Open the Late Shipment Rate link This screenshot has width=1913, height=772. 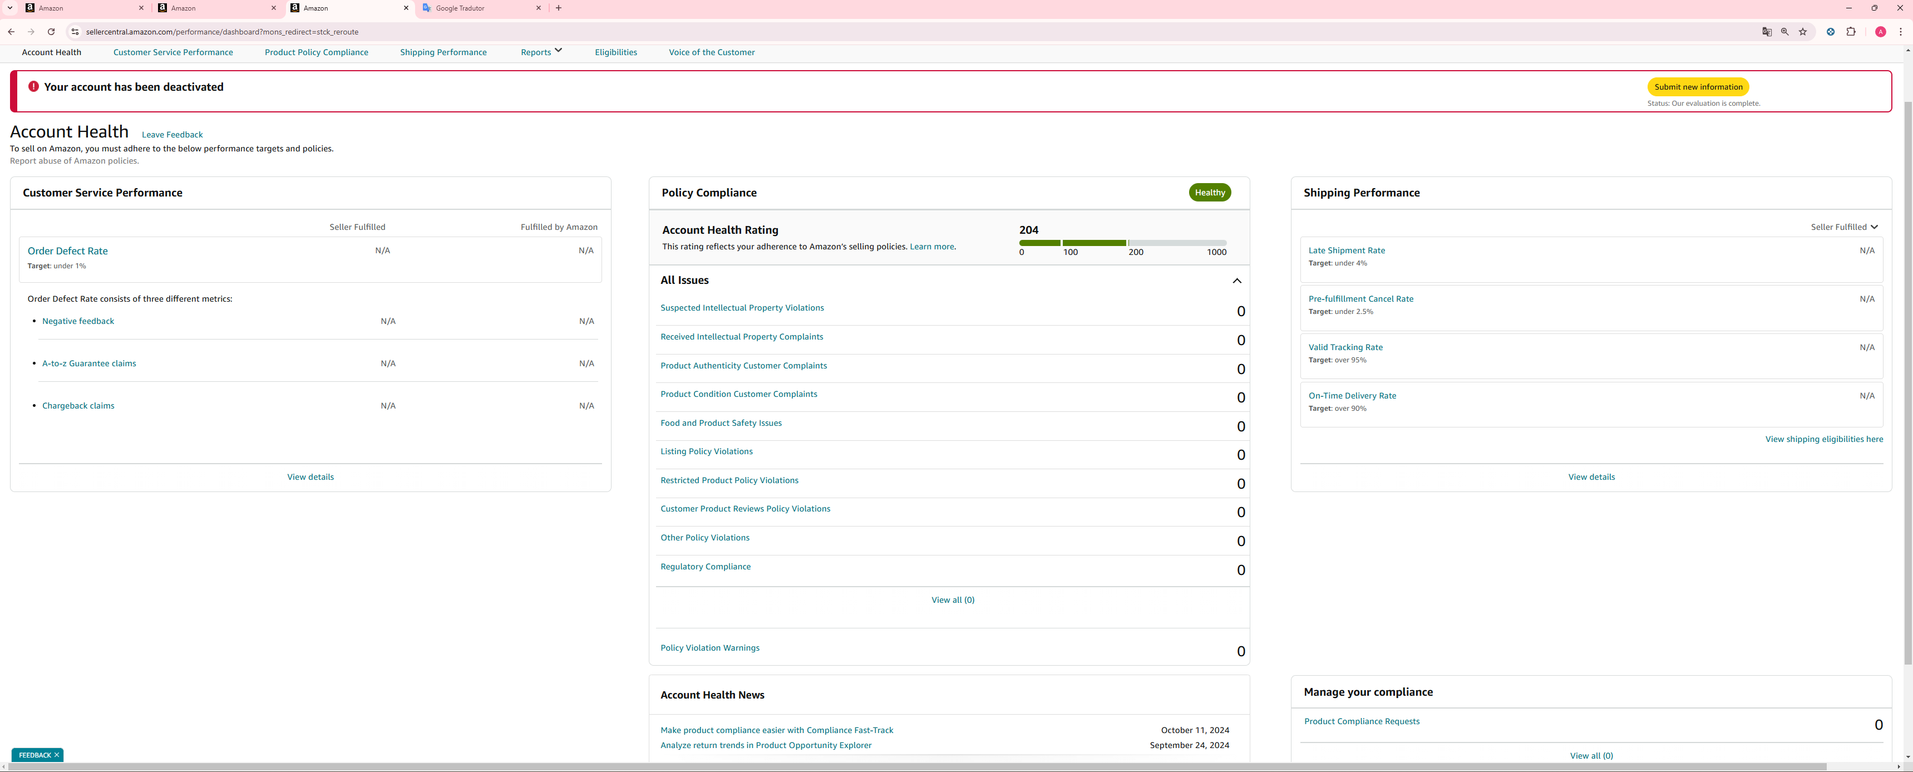pos(1347,250)
